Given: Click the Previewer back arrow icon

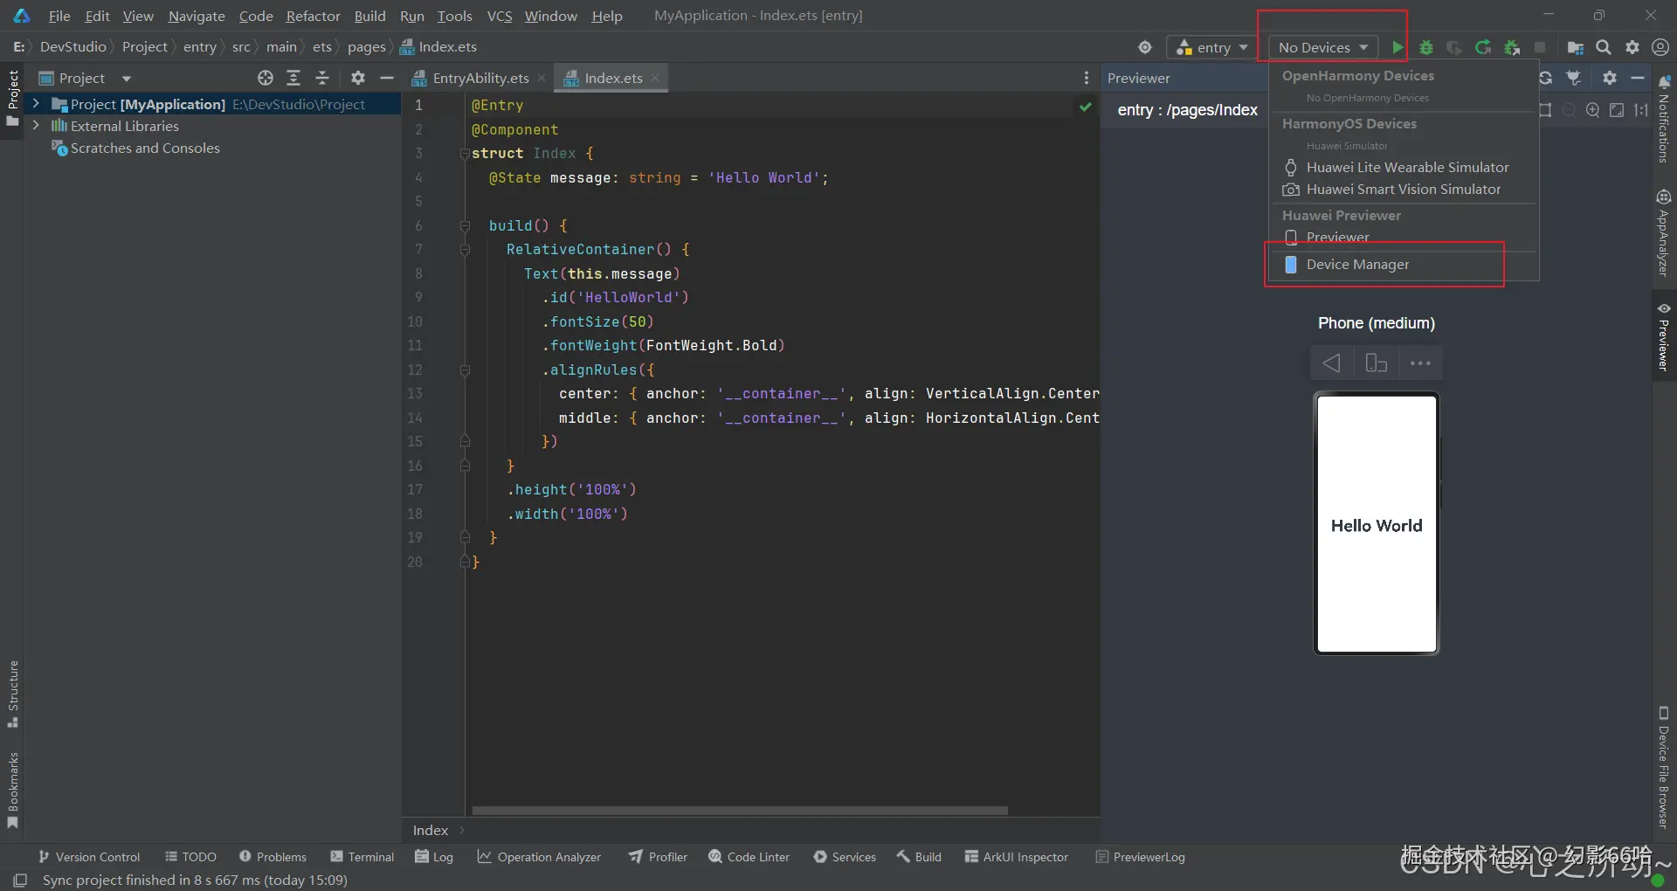Looking at the screenshot, I should tap(1331, 363).
